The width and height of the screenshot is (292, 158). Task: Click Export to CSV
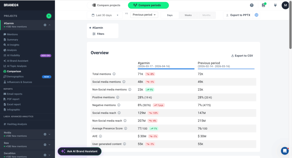[x=242, y=56]
